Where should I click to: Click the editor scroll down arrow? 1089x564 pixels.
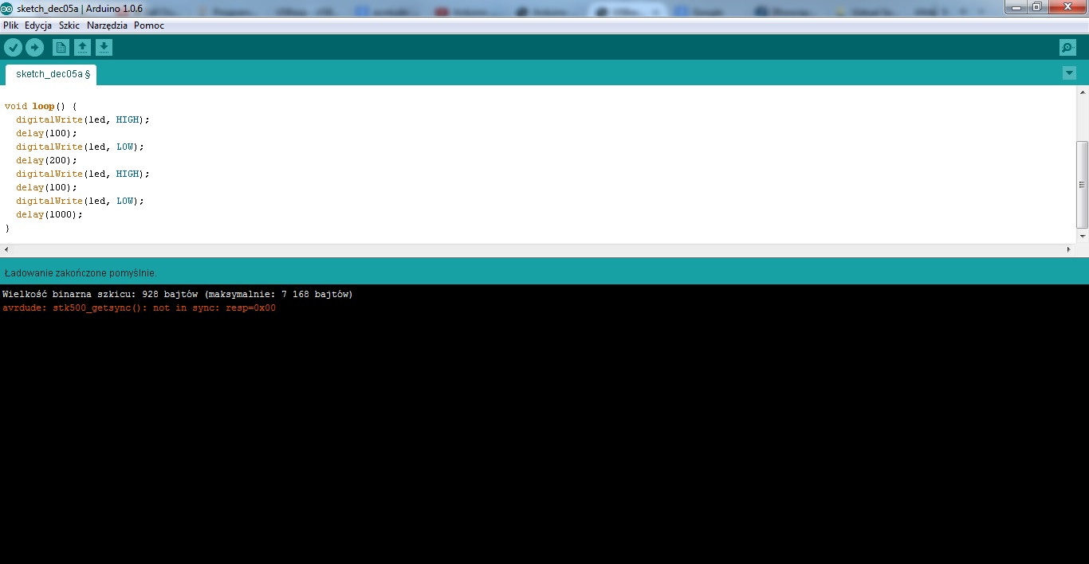1082,237
